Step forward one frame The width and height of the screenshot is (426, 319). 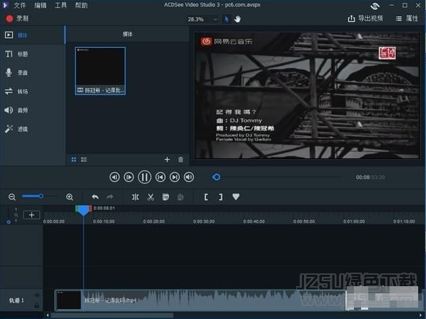click(x=128, y=177)
